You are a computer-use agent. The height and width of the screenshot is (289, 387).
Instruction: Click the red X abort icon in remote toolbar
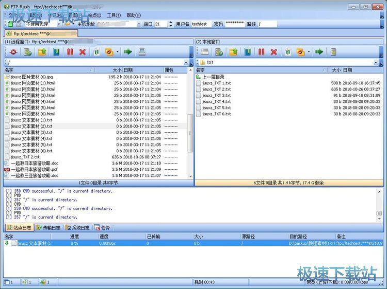coord(83,52)
